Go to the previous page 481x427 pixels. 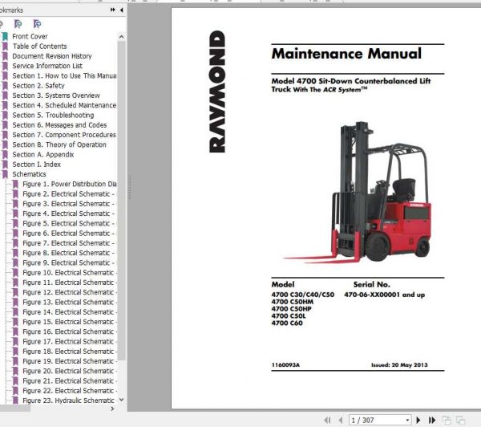point(340,420)
